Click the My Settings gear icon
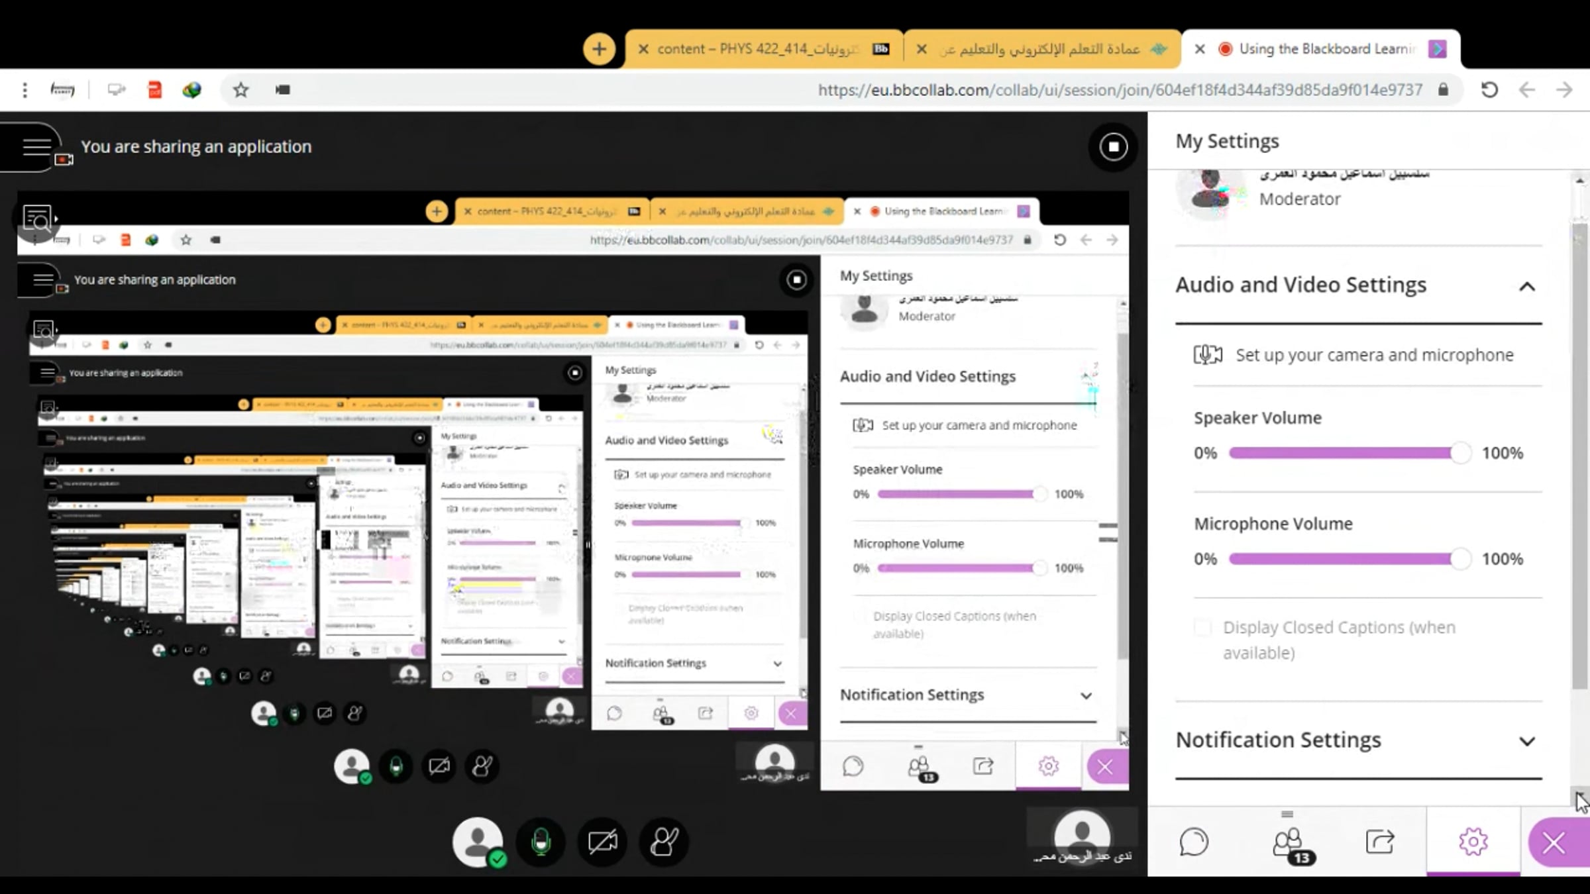1590x894 pixels. pyautogui.click(x=1473, y=842)
